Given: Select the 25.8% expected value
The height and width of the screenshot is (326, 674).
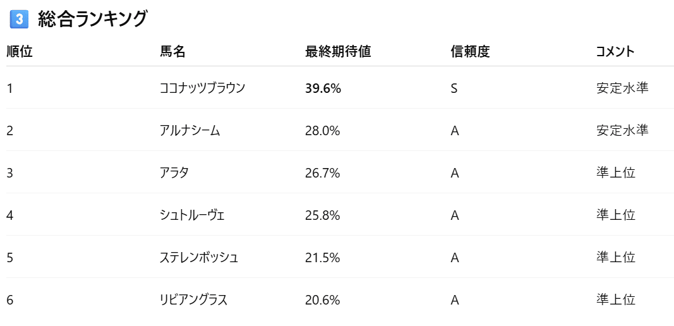Looking at the screenshot, I should pos(322,215).
